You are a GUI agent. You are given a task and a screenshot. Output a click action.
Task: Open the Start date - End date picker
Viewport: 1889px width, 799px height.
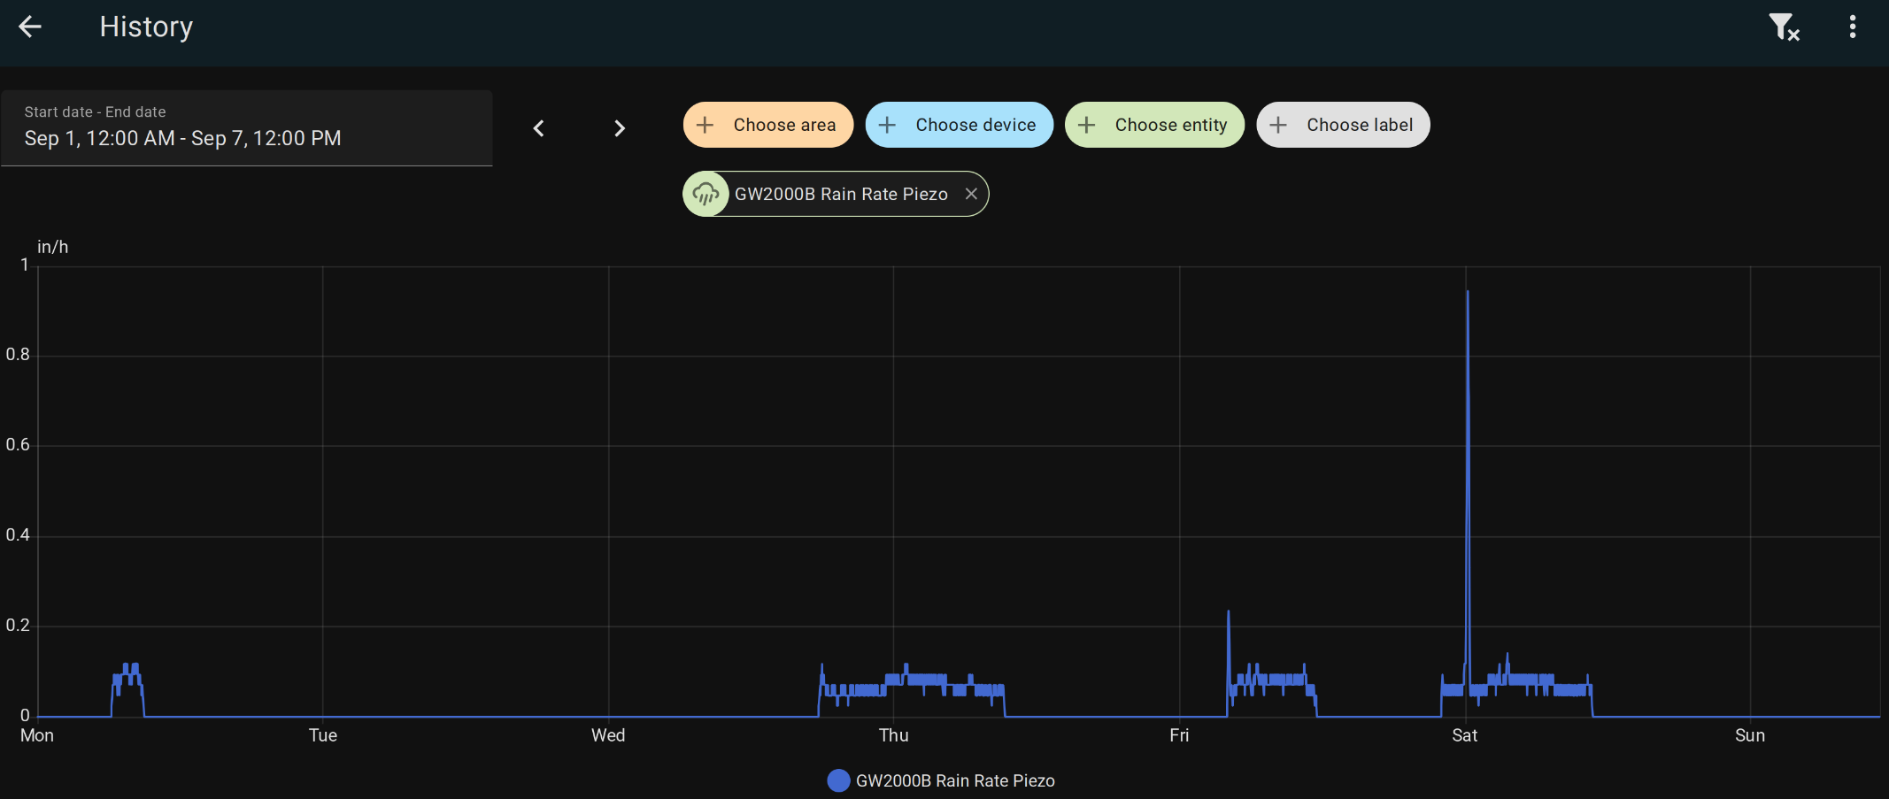(x=247, y=127)
